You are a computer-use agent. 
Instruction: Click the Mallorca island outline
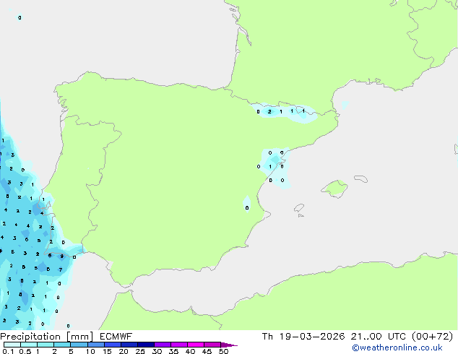click(x=334, y=189)
